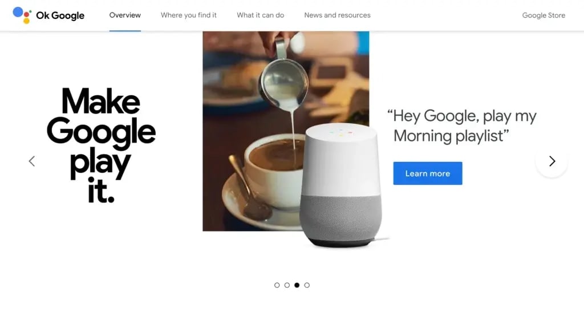
Task: Go to the previous carousel slide
Action: tap(32, 161)
